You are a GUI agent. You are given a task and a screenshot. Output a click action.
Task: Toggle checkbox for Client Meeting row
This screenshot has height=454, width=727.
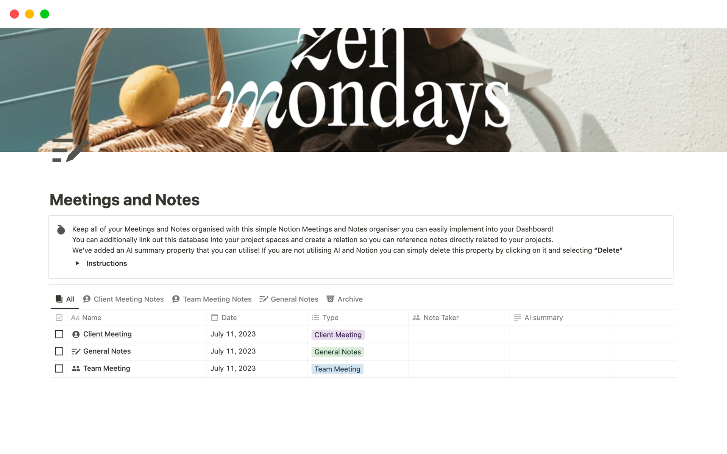coord(59,334)
